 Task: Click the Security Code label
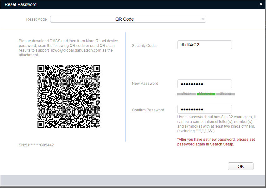tap(143, 46)
